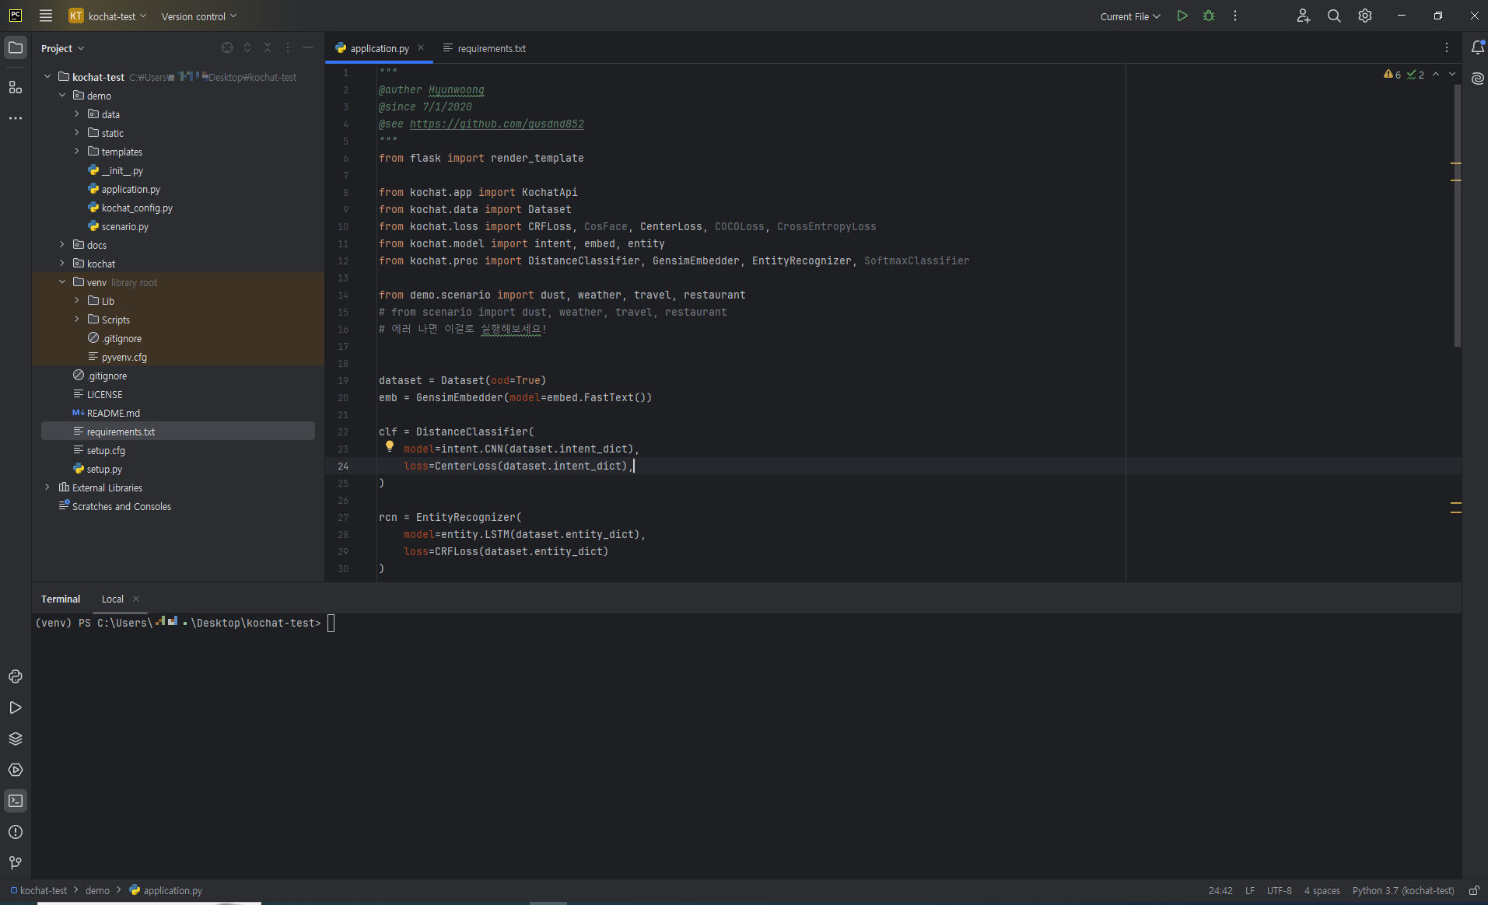1488x905 pixels.
Task: Open Current File run configuration dropdown
Action: point(1130,16)
